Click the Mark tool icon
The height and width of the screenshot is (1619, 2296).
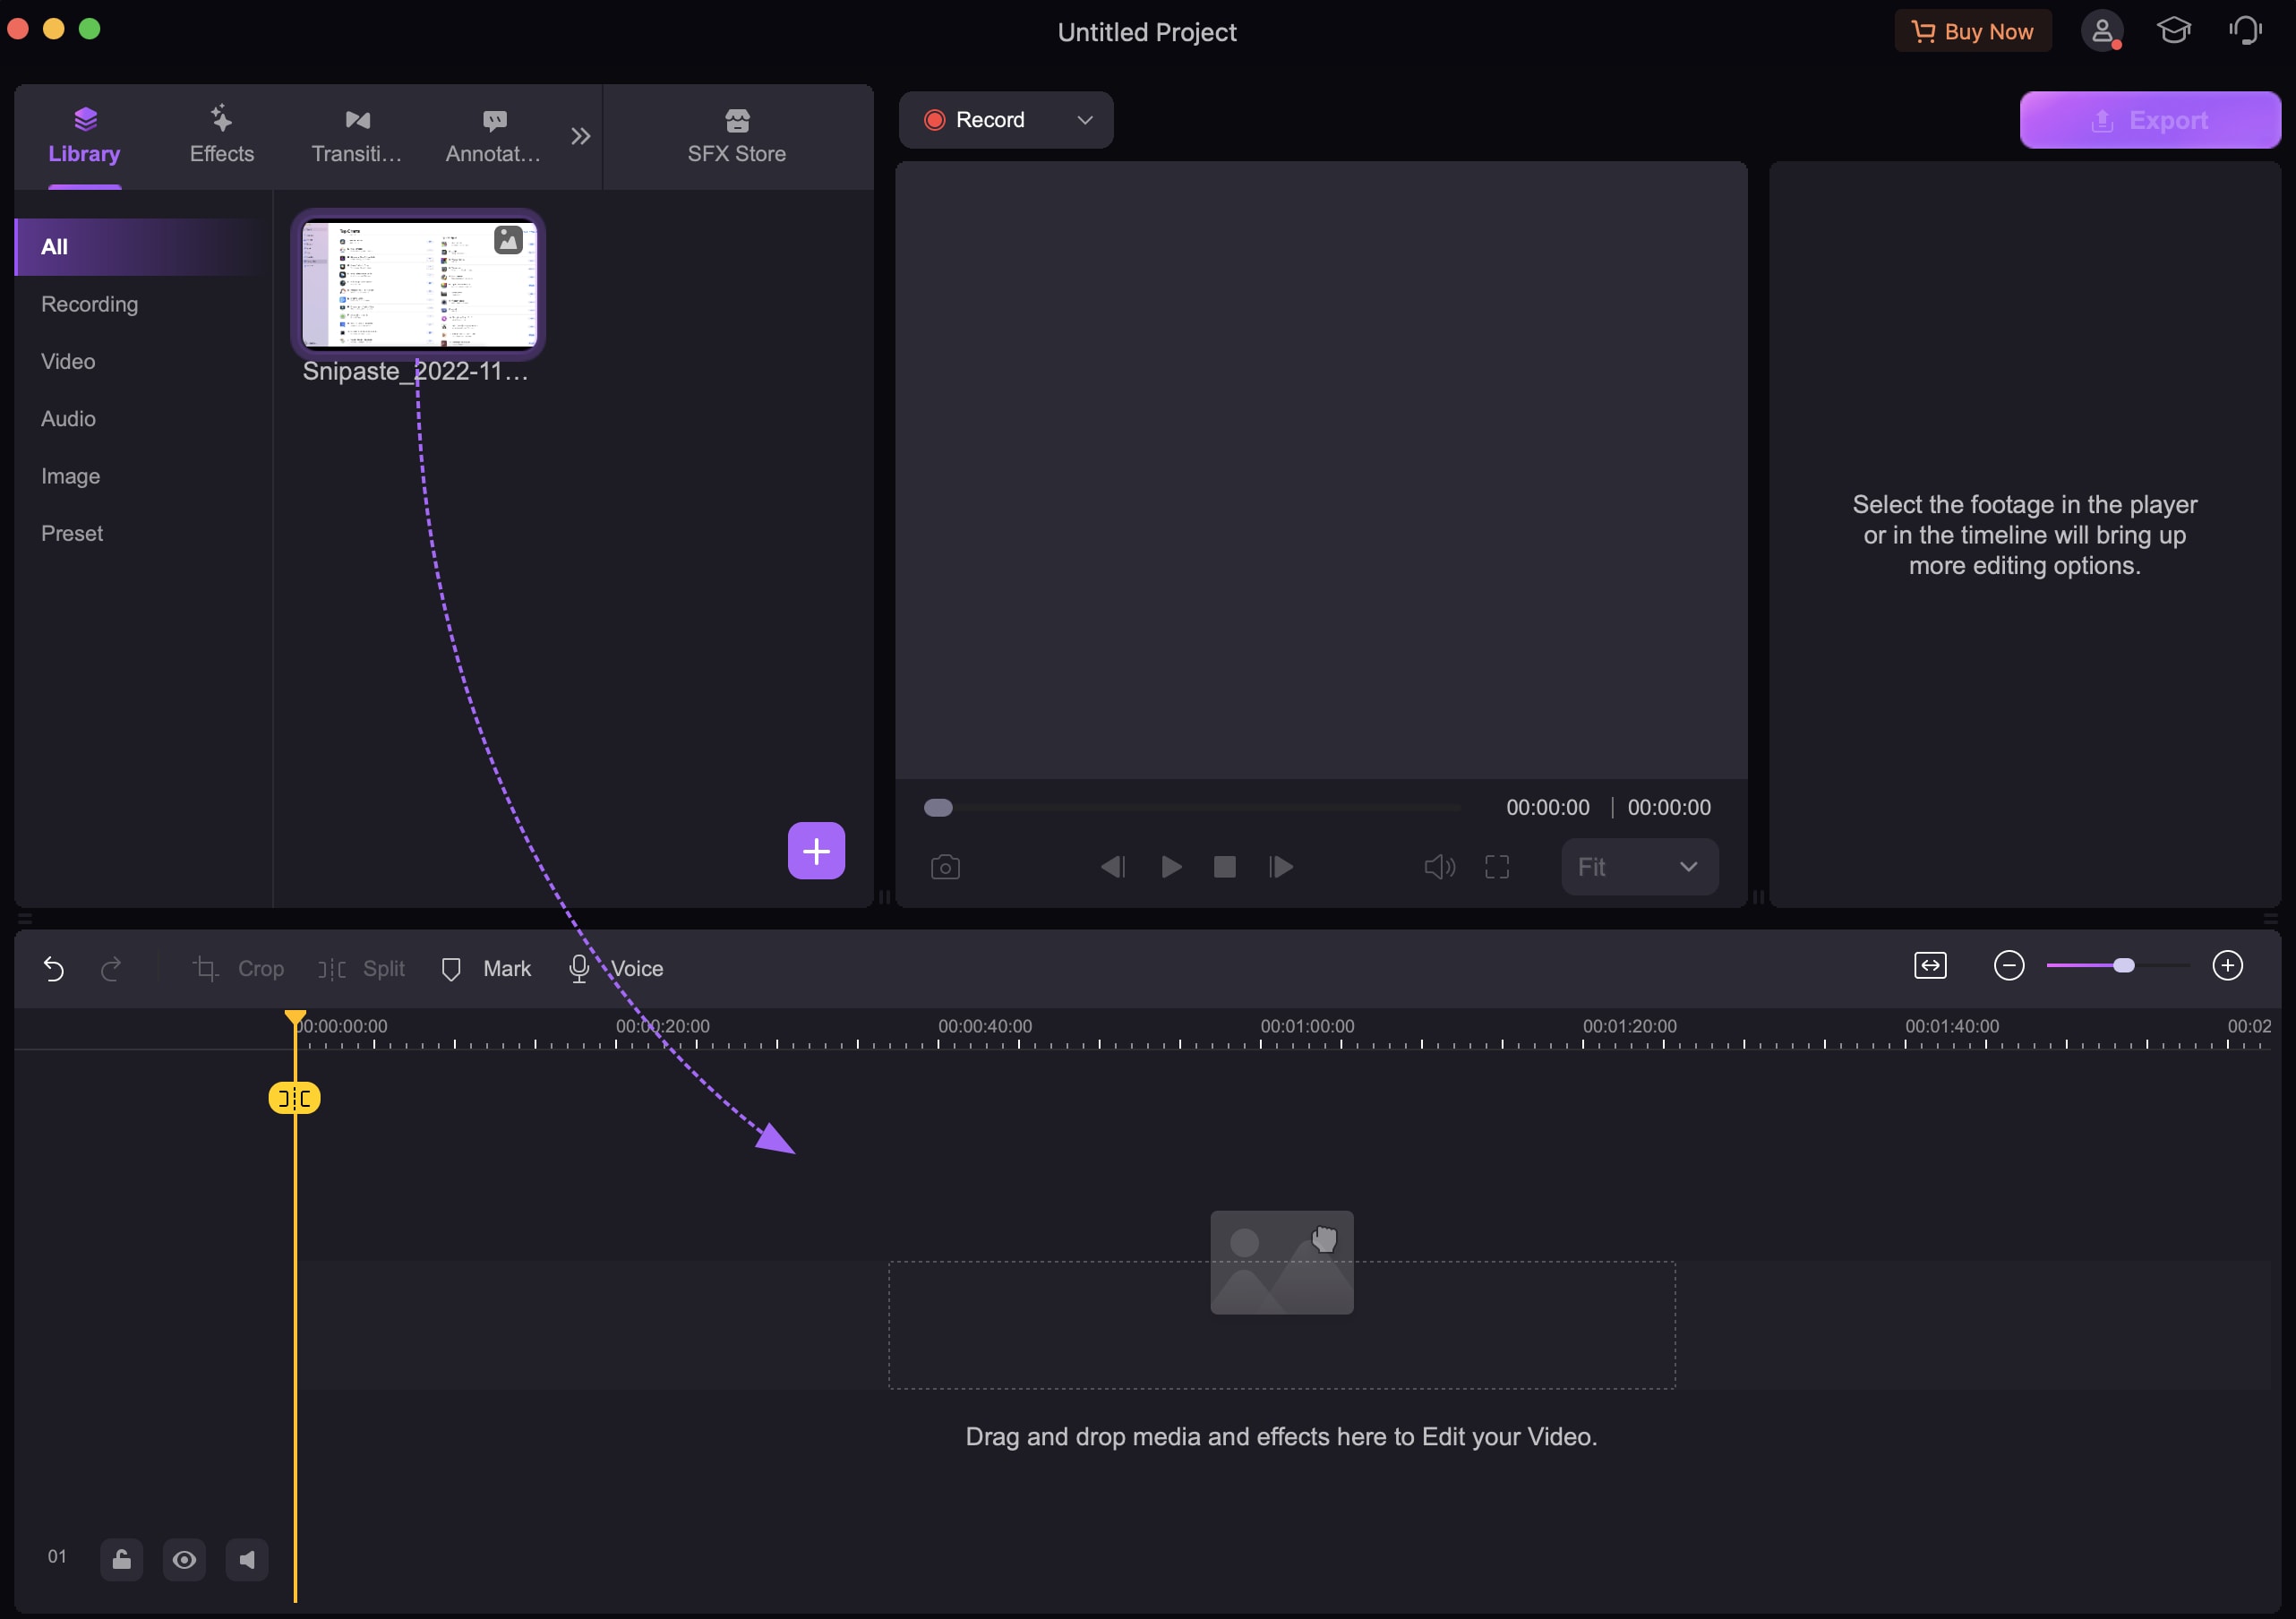coord(452,967)
